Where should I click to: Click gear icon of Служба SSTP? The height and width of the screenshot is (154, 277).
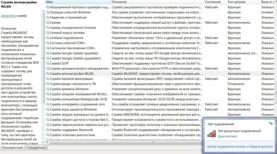pyautogui.click(x=47, y=63)
